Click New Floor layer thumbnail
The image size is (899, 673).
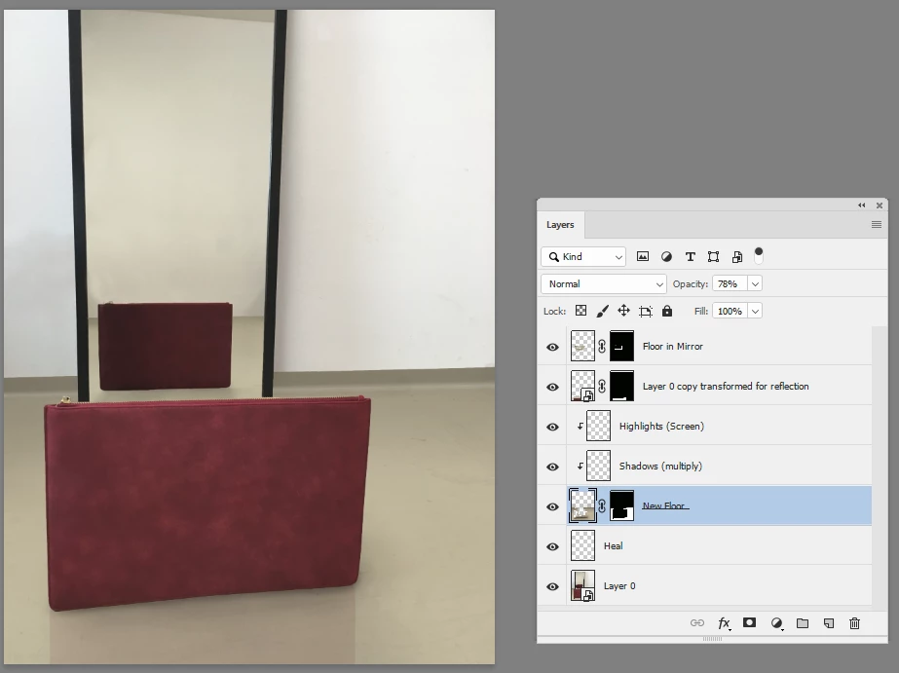click(x=582, y=506)
